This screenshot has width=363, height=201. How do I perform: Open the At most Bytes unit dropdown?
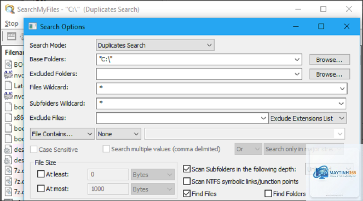coord(153,189)
